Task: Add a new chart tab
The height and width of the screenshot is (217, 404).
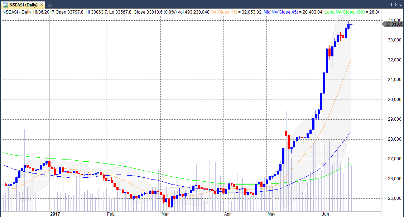Action: tap(50, 5)
